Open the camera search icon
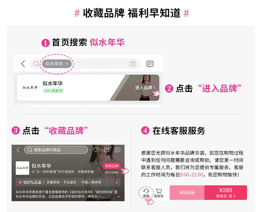The image size is (261, 212). click(133, 63)
